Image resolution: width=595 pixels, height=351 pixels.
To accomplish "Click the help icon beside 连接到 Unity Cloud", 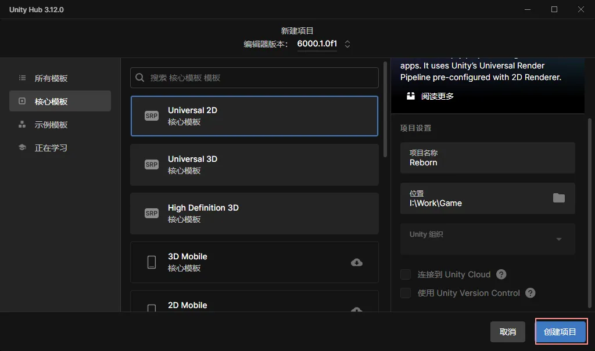I will (501, 274).
